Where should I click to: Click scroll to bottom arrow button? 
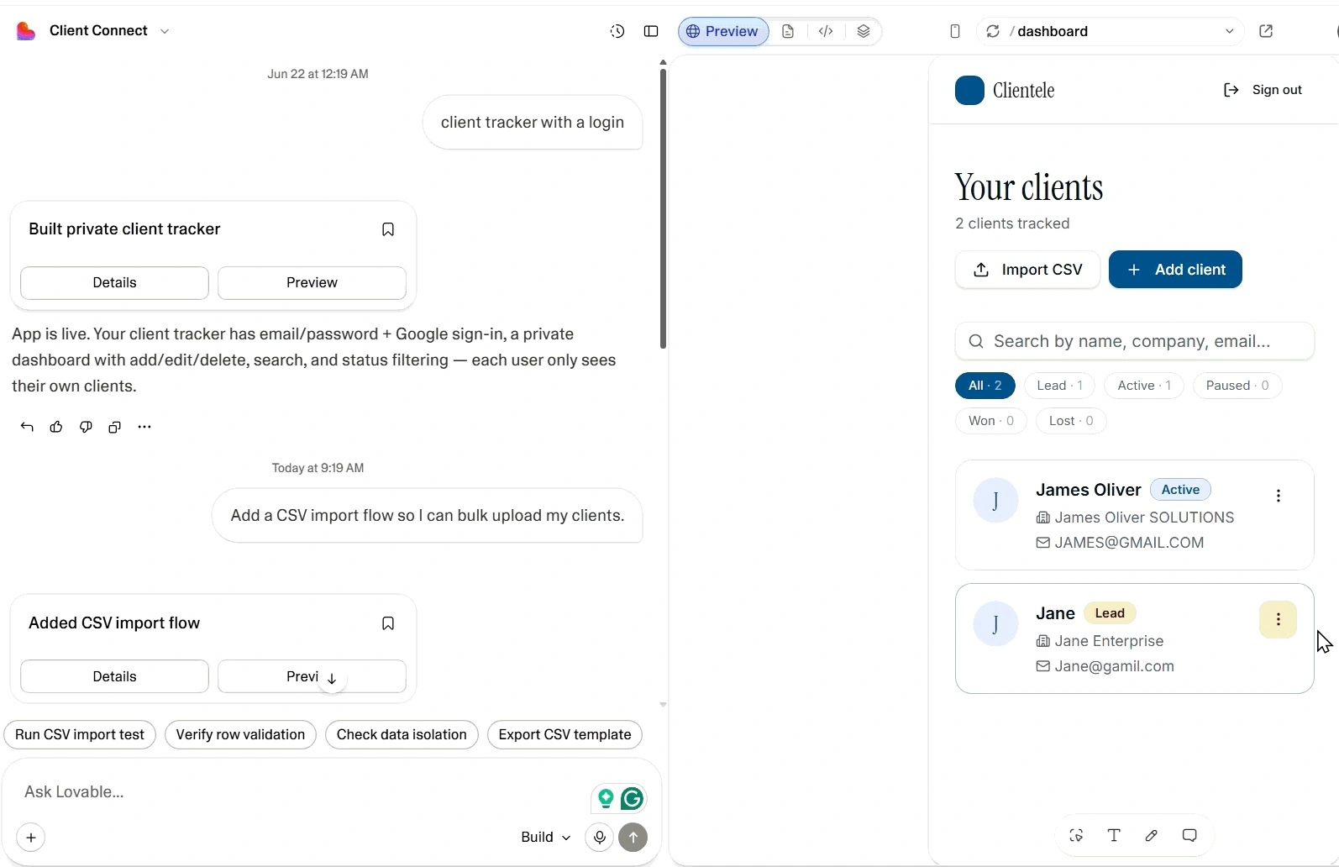pyautogui.click(x=332, y=679)
